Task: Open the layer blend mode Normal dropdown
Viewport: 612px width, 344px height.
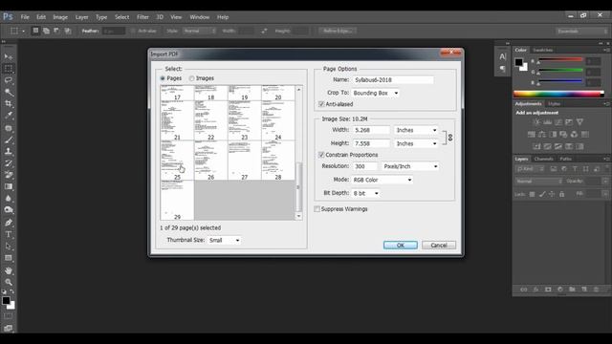Action: [539, 182]
